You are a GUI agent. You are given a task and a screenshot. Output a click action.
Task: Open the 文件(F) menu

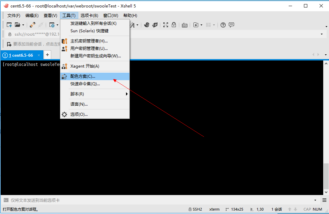[14, 16]
